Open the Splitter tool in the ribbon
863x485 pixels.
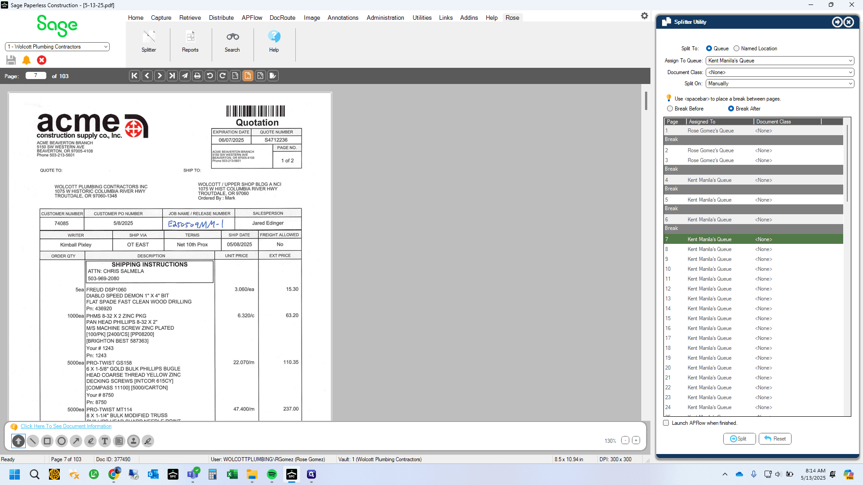(149, 41)
